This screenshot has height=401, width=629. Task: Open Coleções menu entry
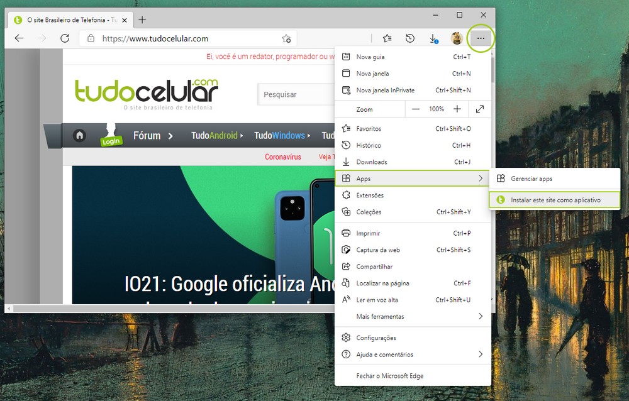pyautogui.click(x=413, y=212)
